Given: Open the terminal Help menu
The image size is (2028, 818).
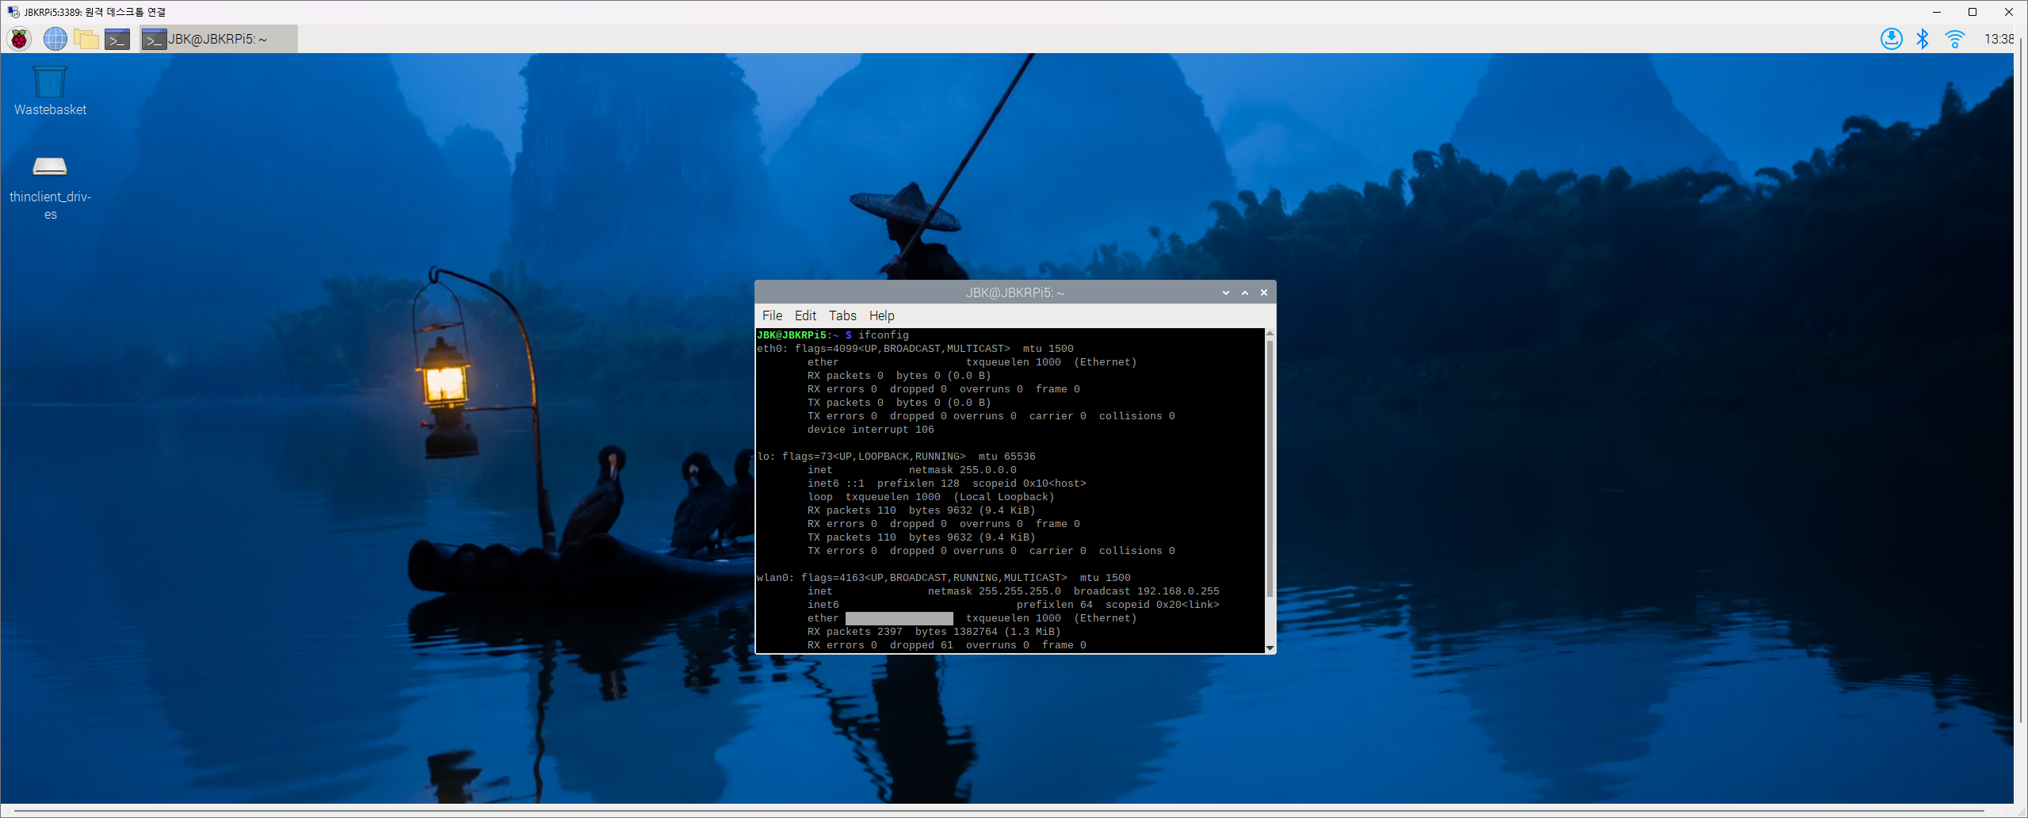Looking at the screenshot, I should coord(880,315).
